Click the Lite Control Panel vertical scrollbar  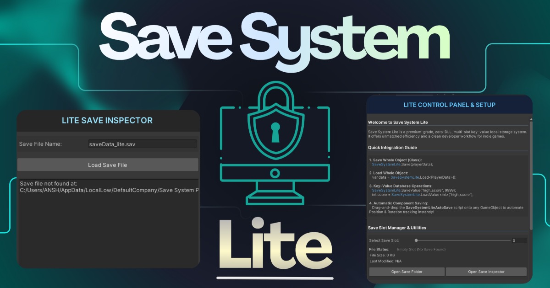pyautogui.click(x=531, y=175)
